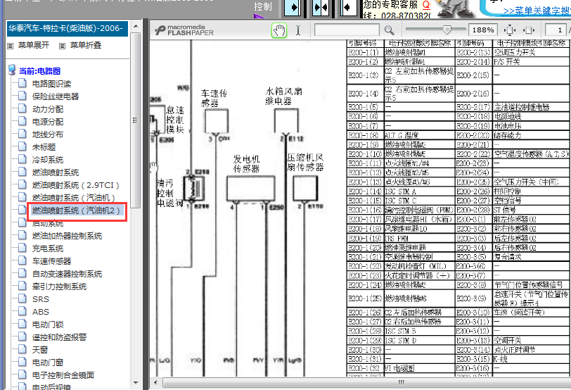This screenshot has width=571, height=390.
Task: Click the page number field showing 1
Action: point(556,30)
